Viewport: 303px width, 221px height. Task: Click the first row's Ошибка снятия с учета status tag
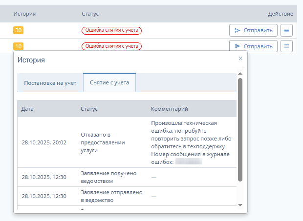tap(111, 30)
